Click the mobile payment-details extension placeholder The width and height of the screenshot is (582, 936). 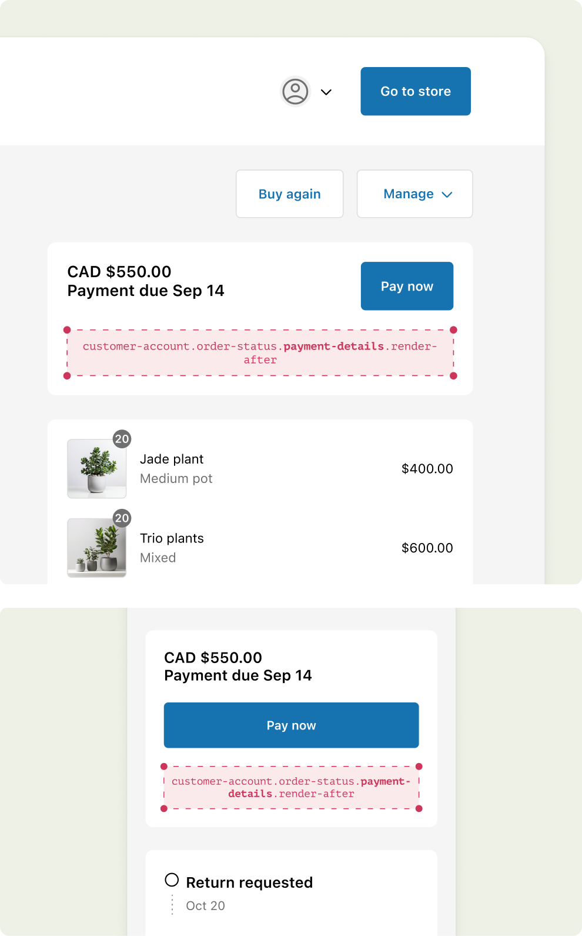291,787
